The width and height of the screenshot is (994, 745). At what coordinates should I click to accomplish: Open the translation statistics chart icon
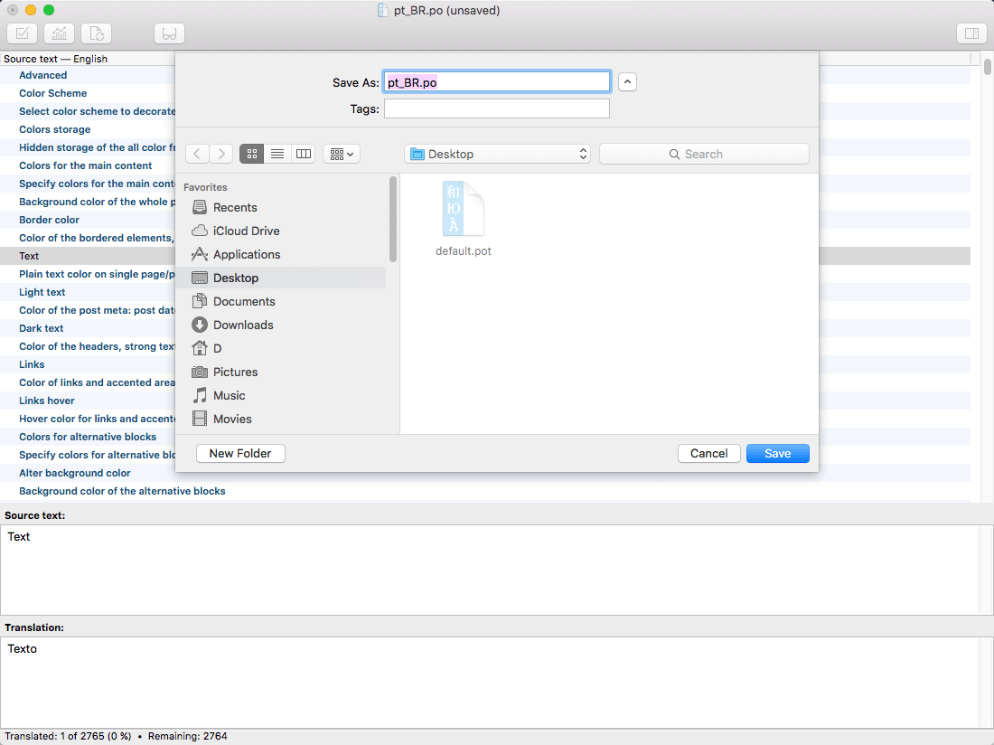pos(60,33)
